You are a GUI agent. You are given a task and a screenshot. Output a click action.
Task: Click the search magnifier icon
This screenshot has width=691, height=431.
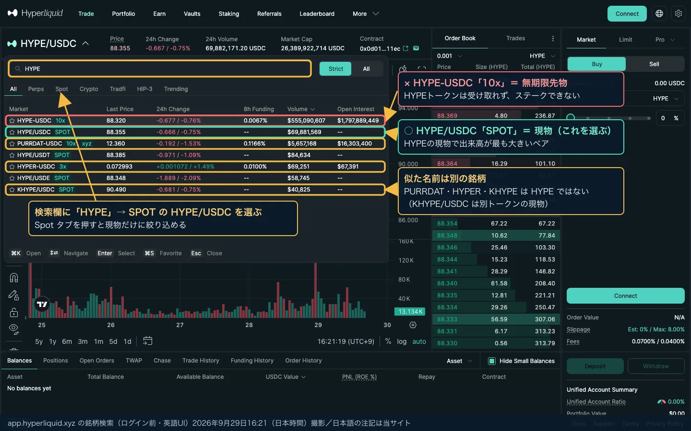pyautogui.click(x=18, y=69)
